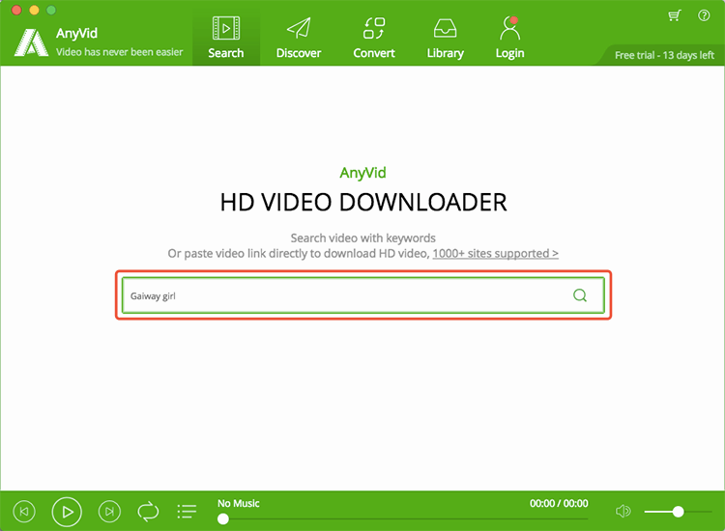Open the help question mark icon
The image size is (725, 531).
tap(704, 15)
